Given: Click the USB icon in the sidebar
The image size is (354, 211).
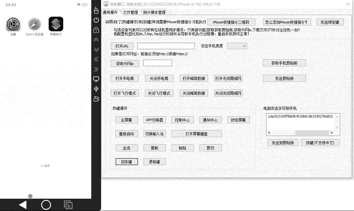Looking at the screenshot, I should pos(96,89).
